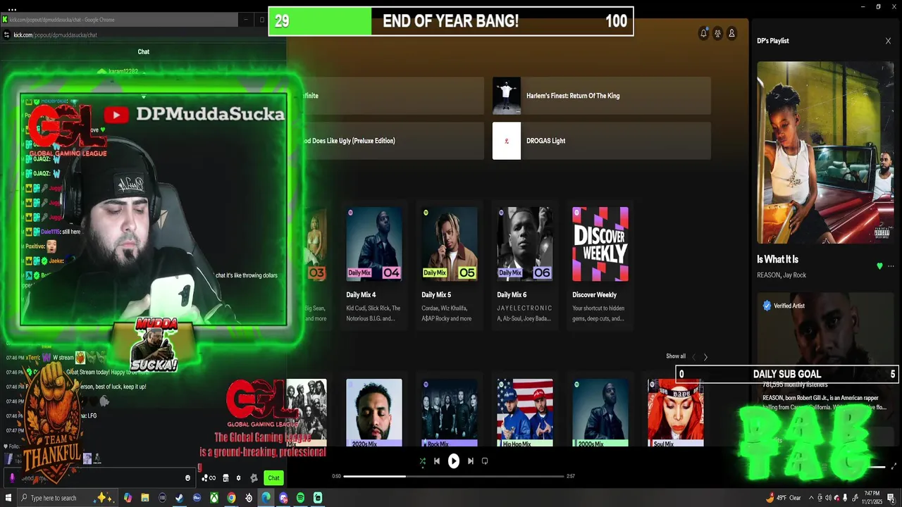This screenshot has height=507, width=902.
Task: Open File Explorer from the taskbar
Action: tap(145, 498)
